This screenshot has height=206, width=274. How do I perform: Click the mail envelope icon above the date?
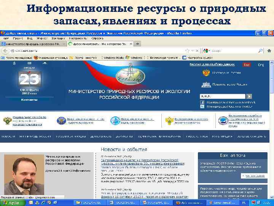[x=29, y=63]
